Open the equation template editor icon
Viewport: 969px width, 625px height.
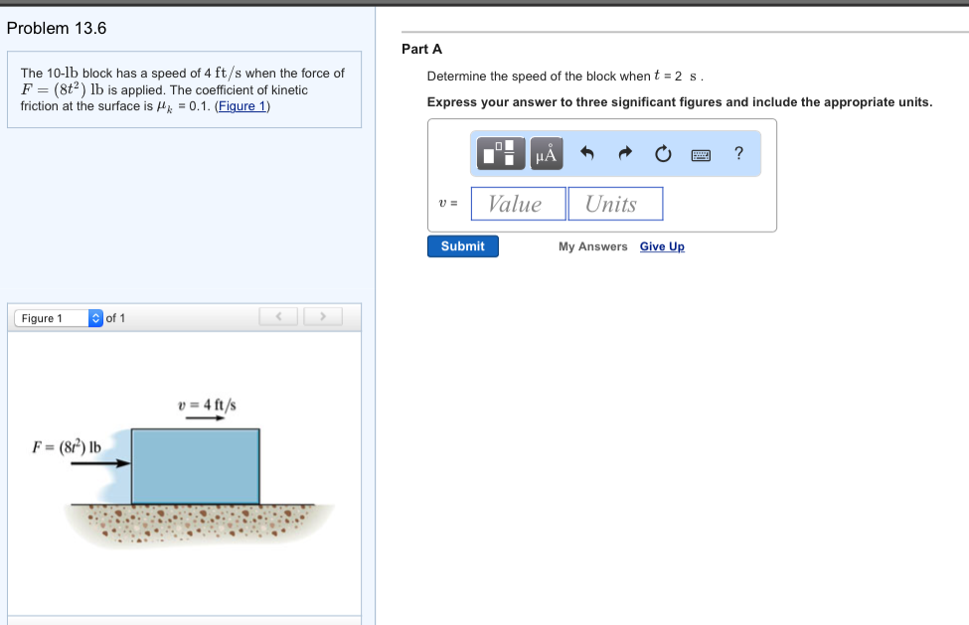pyautogui.click(x=500, y=153)
